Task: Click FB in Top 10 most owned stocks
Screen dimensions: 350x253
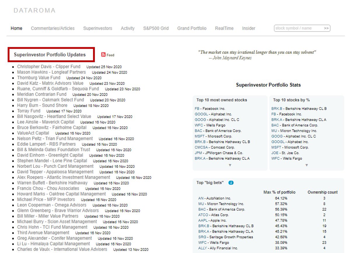Action: pyautogui.click(x=197, y=109)
